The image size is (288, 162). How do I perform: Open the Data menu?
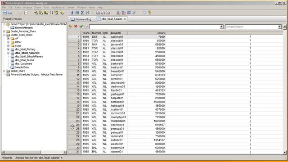click(18, 7)
